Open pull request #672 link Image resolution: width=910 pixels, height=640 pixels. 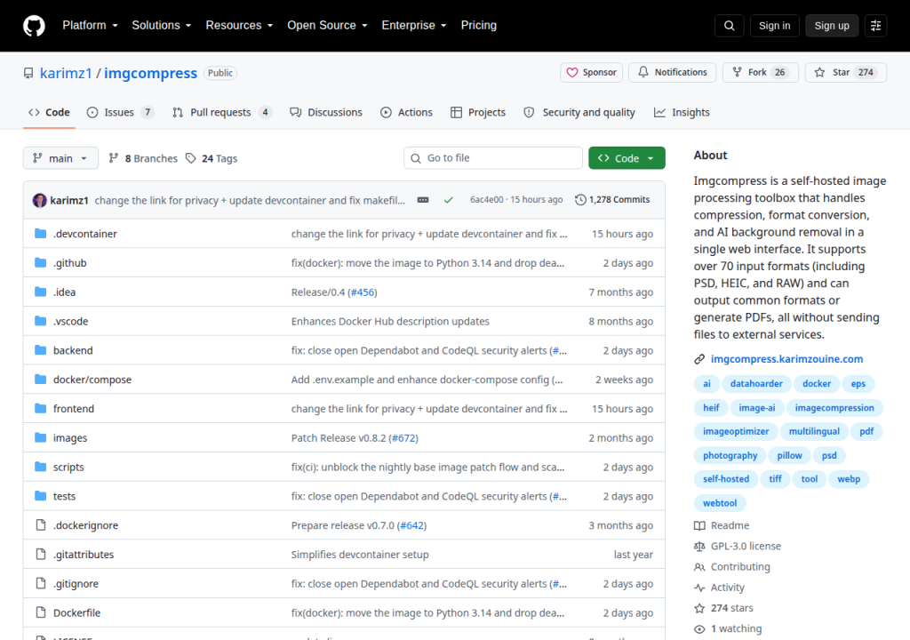click(x=403, y=438)
